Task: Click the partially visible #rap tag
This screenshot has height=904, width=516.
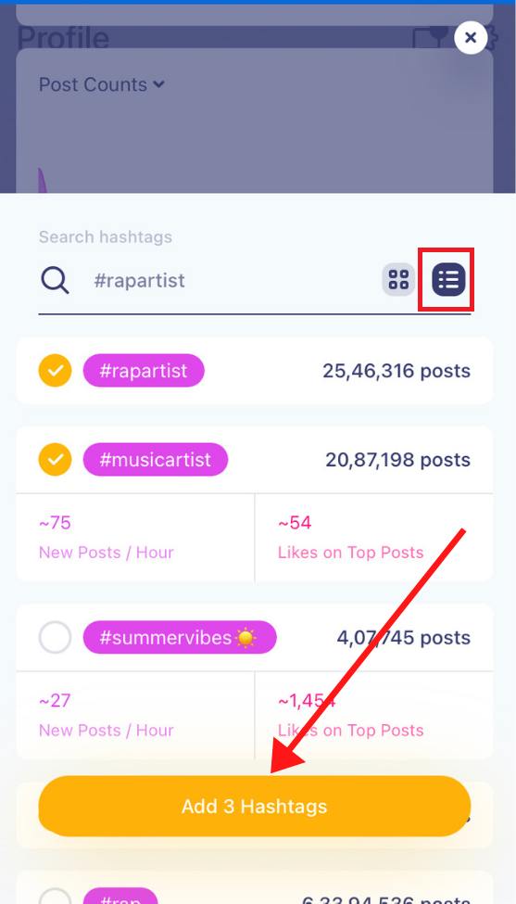Action: (120, 896)
